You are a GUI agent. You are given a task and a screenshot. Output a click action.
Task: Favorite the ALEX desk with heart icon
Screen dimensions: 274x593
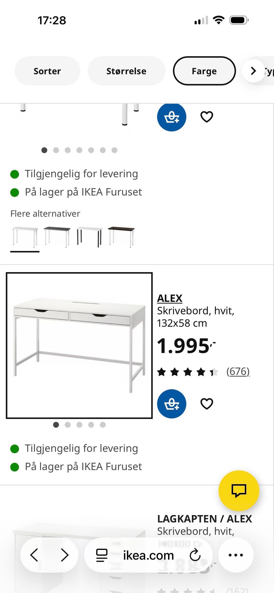(x=207, y=404)
